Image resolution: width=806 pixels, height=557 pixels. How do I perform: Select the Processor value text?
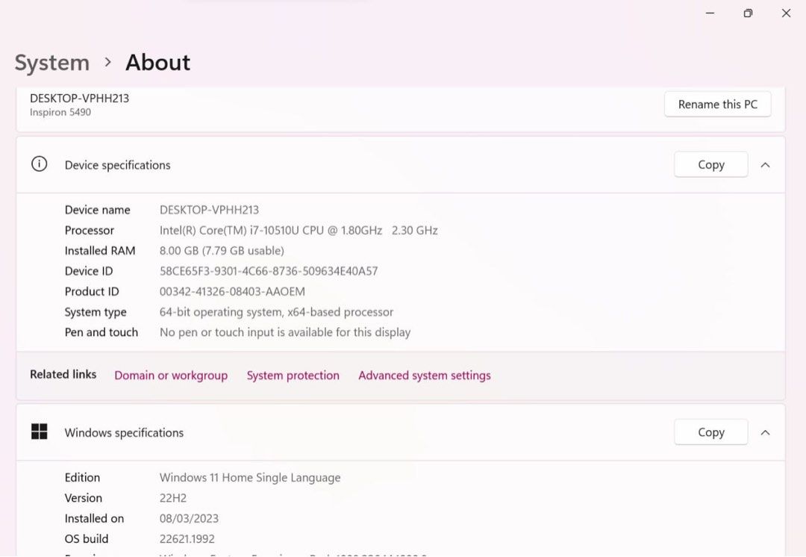pyautogui.click(x=299, y=231)
